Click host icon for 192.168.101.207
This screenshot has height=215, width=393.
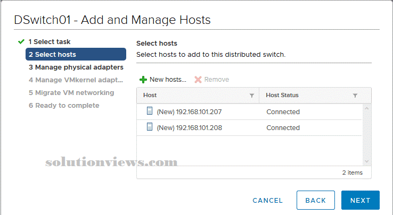pos(150,111)
